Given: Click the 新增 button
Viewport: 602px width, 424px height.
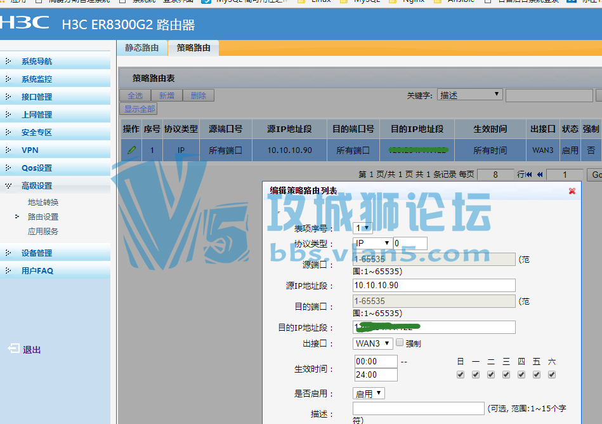Looking at the screenshot, I should [x=167, y=95].
